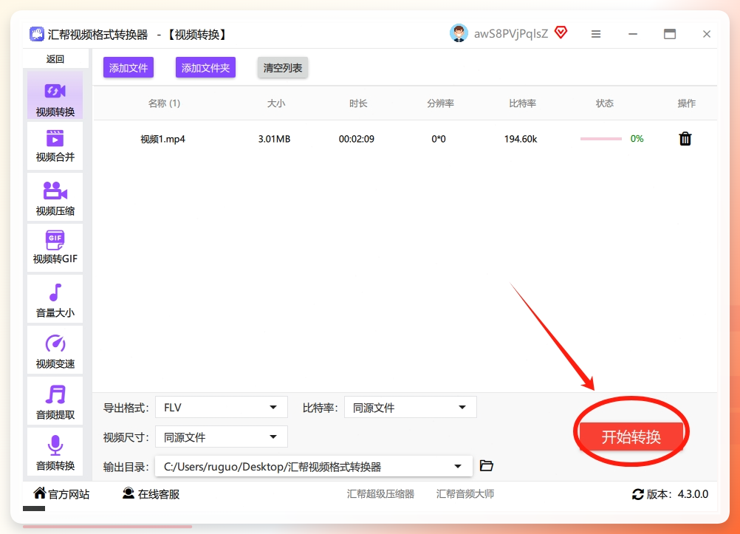Open the hamburger menu in title bar
Viewport: 740px width, 534px height.
(596, 34)
